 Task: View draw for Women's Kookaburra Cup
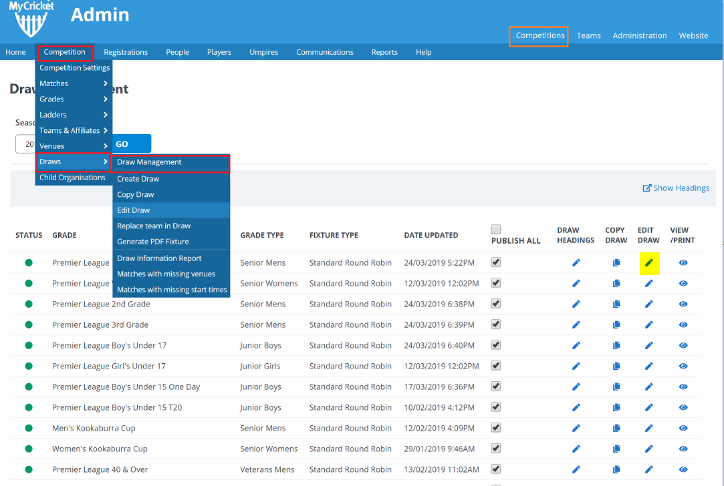click(x=683, y=449)
